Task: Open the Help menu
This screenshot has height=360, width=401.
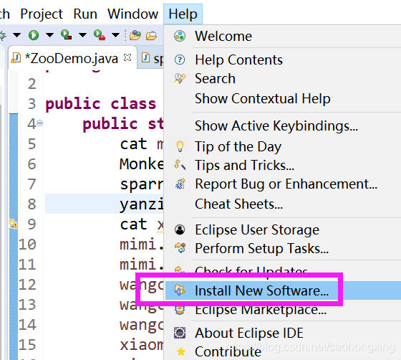Action: pyautogui.click(x=183, y=14)
